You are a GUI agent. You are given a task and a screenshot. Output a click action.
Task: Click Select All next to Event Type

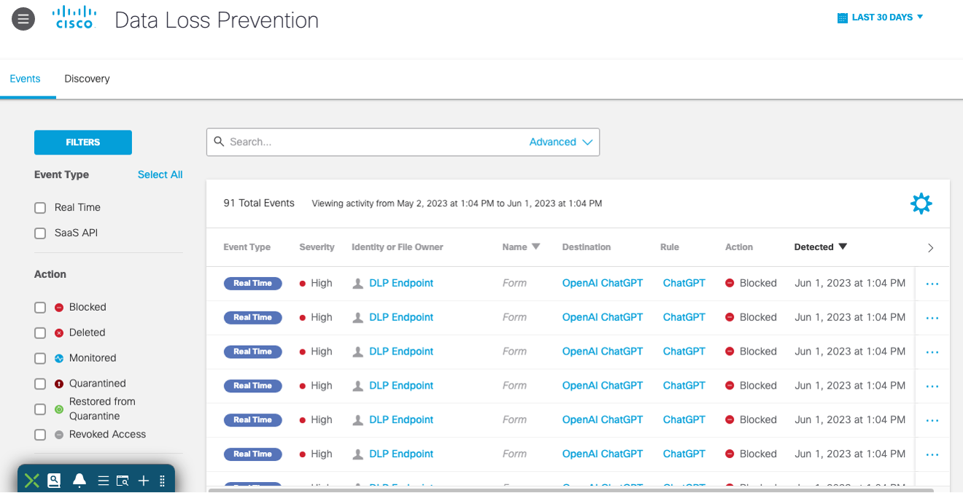tap(160, 174)
